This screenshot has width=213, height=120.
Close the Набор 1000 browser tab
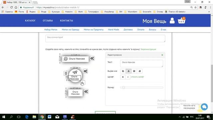click(30, 2)
